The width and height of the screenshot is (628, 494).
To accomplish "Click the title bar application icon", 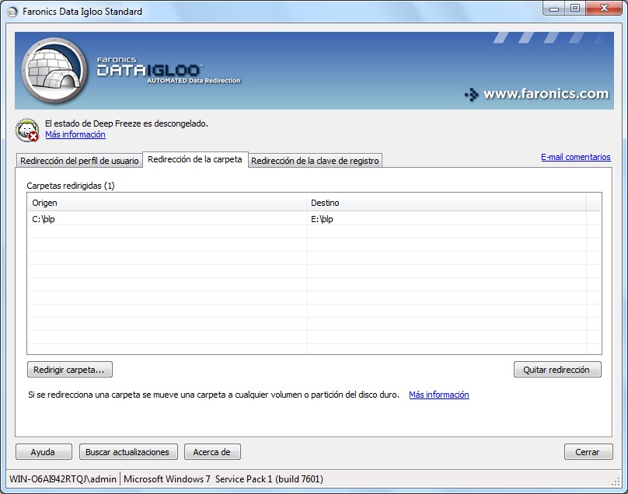I will click(x=12, y=12).
